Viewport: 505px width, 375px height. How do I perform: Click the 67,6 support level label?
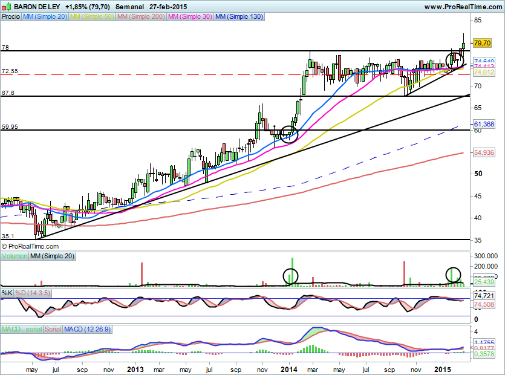click(8, 93)
